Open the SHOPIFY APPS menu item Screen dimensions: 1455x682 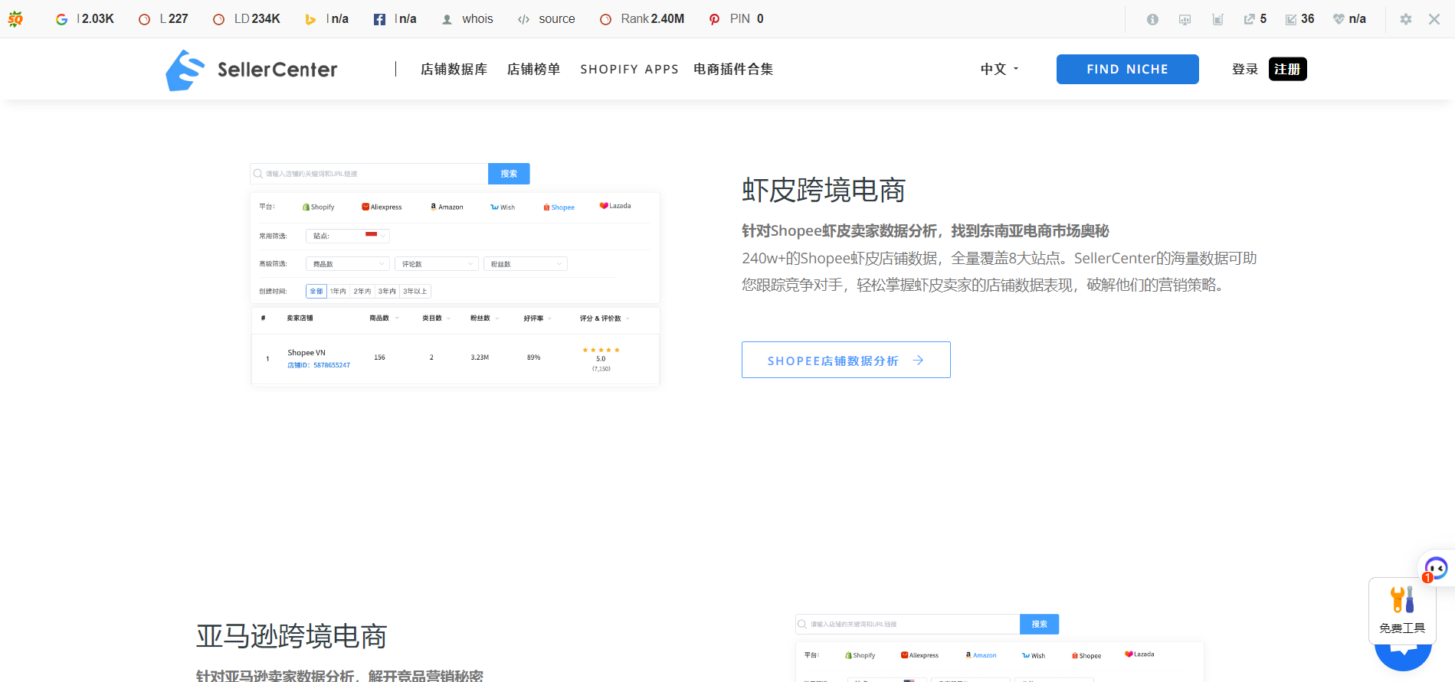click(629, 70)
